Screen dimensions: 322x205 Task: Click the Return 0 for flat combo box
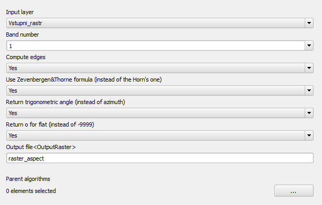(160, 135)
